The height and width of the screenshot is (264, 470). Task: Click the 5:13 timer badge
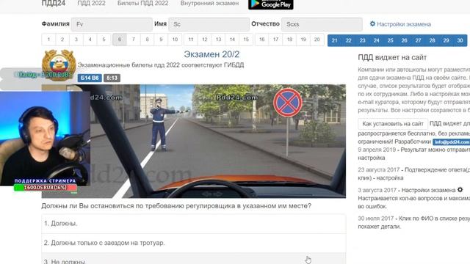tap(112, 78)
